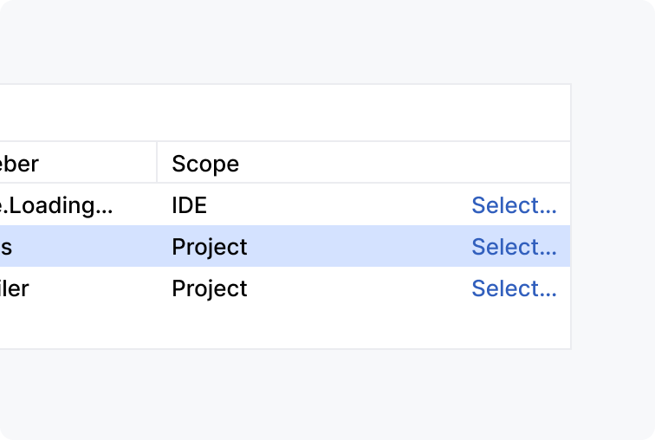Click Select... in the highlighted Project row
This screenshot has height=440, width=655.
click(x=514, y=247)
